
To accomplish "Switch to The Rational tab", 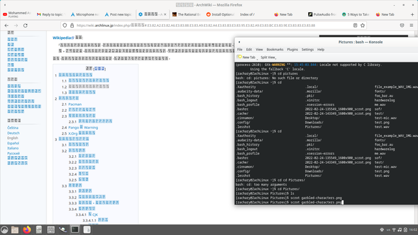I will [186, 14].
